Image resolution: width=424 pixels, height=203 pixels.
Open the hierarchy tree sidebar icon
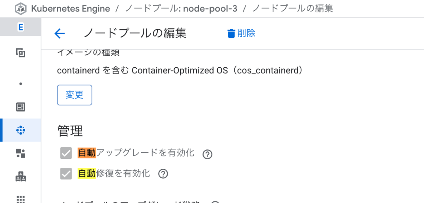[x=21, y=177]
